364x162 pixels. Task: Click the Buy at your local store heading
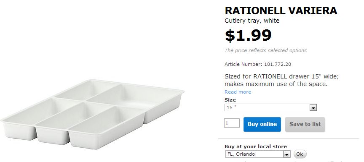pos(256,146)
